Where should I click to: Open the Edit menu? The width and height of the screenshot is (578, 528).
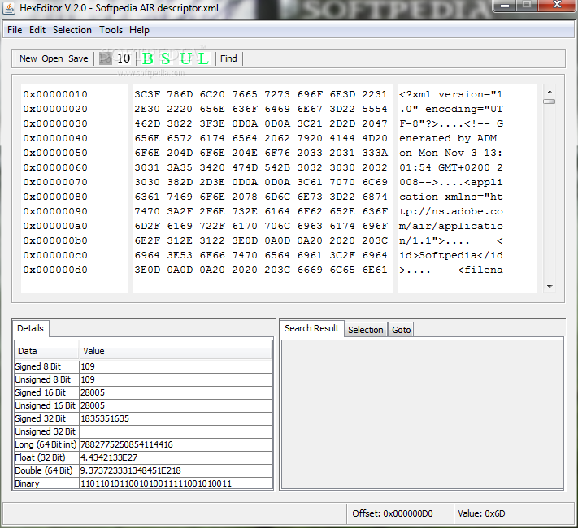(37, 30)
